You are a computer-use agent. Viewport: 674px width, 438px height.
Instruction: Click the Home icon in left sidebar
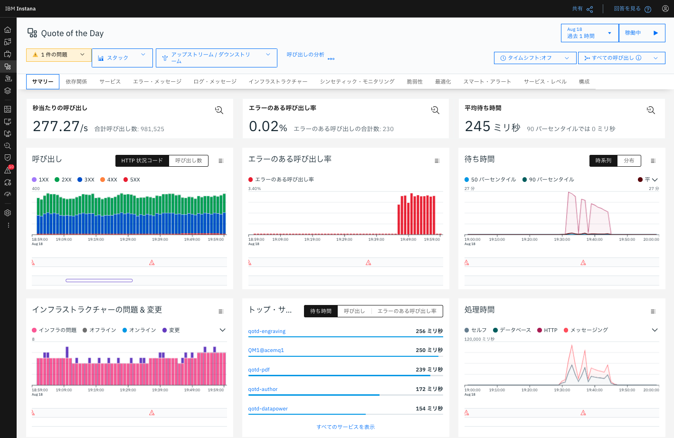8,30
